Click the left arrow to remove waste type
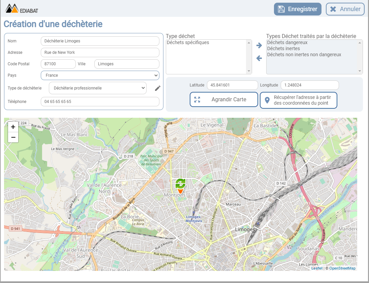This screenshot has width=369, height=283. point(259,58)
